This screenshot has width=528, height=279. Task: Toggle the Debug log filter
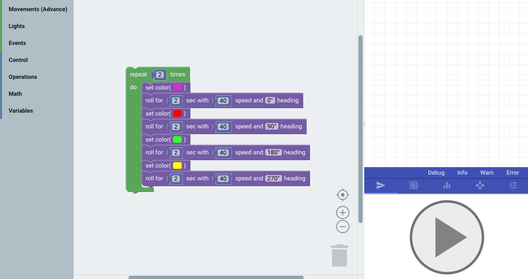click(x=436, y=173)
